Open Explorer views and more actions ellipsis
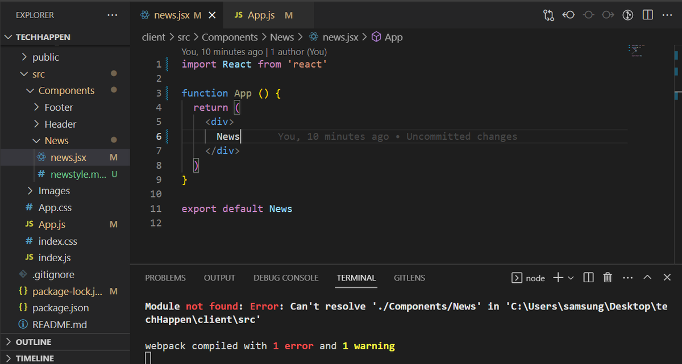This screenshot has width=682, height=364. pos(113,15)
